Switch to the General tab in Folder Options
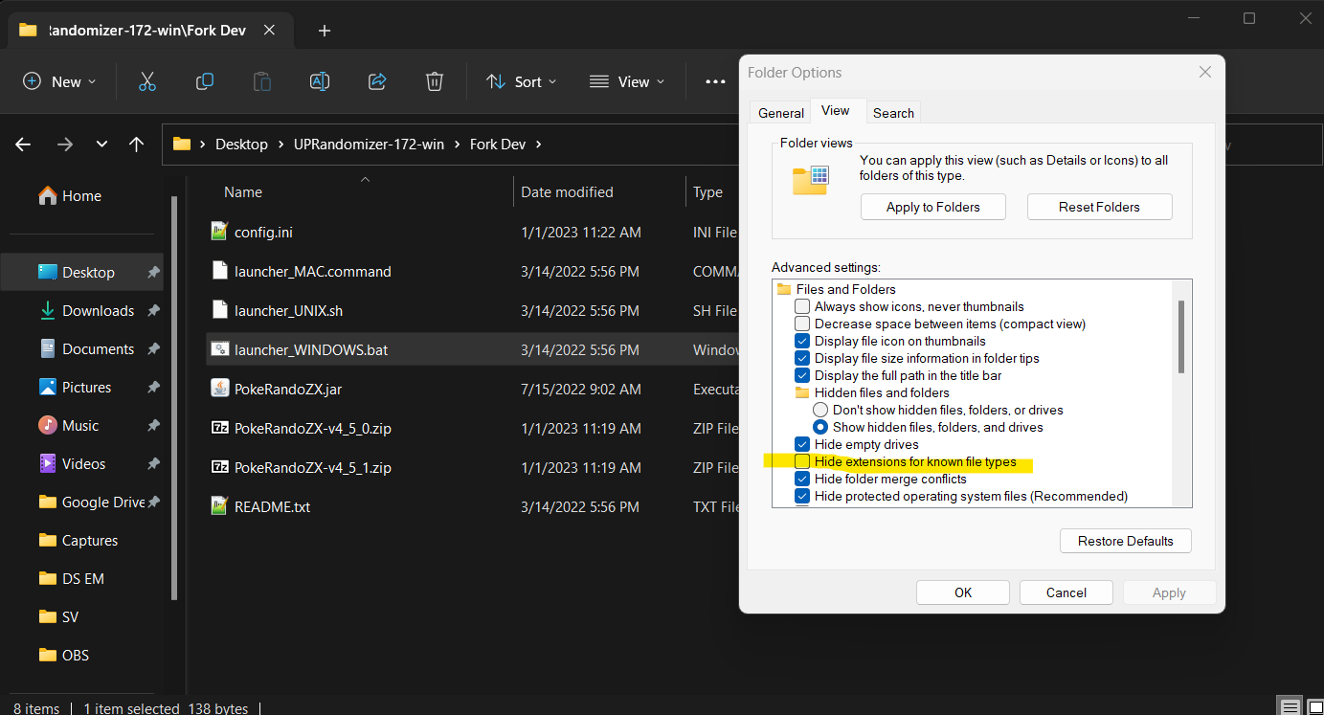Image resolution: width=1324 pixels, height=715 pixels. pos(779,112)
